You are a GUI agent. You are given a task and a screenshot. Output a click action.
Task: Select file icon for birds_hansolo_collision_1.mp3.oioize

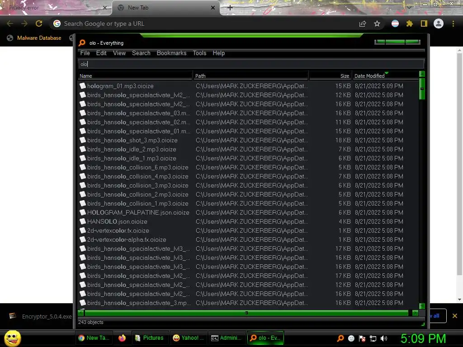83,203
